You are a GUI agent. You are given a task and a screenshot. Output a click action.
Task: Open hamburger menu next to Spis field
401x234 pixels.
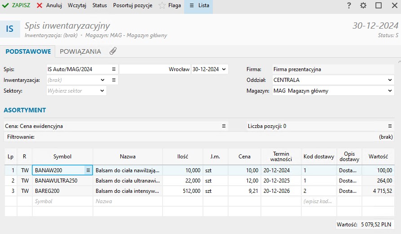coord(114,69)
